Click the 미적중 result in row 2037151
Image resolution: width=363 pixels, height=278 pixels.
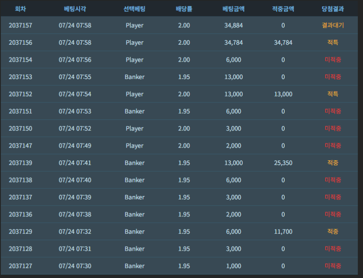pos(333,111)
